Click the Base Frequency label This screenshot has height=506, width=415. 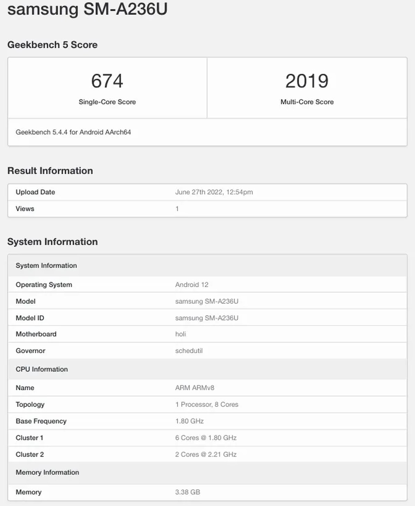41,421
